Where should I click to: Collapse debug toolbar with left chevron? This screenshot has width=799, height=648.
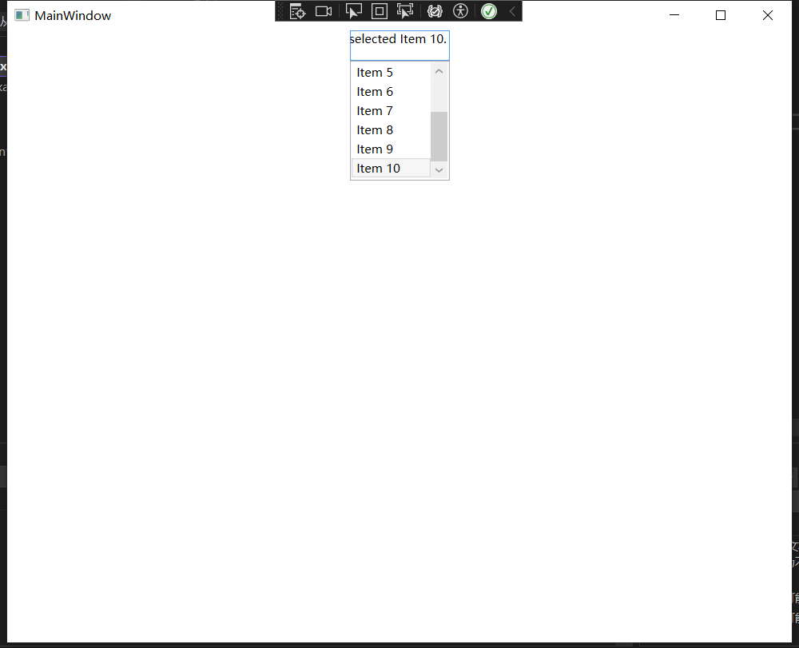coord(512,11)
